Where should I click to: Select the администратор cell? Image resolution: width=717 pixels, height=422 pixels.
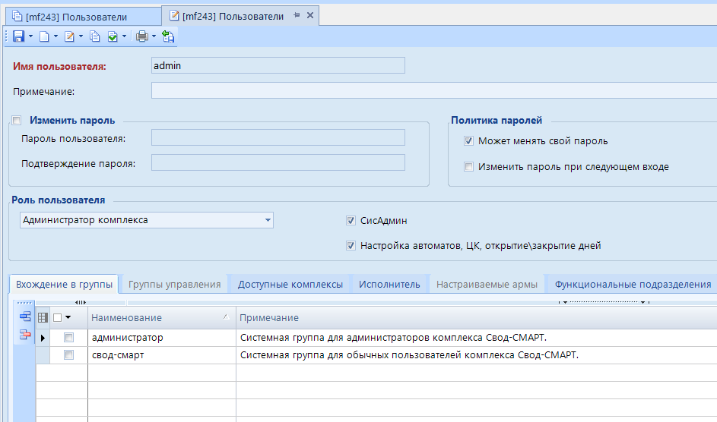(x=162, y=338)
